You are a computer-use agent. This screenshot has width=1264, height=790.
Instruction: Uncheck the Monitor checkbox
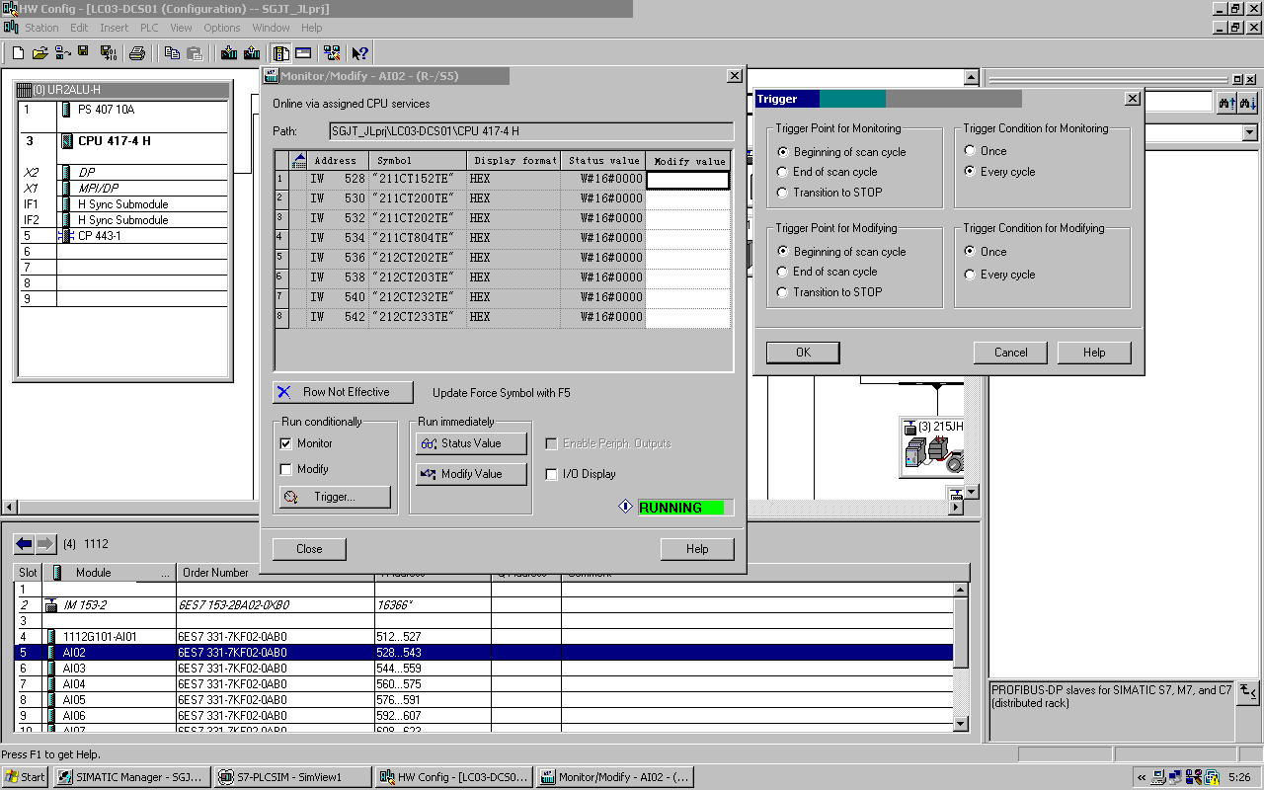286,443
